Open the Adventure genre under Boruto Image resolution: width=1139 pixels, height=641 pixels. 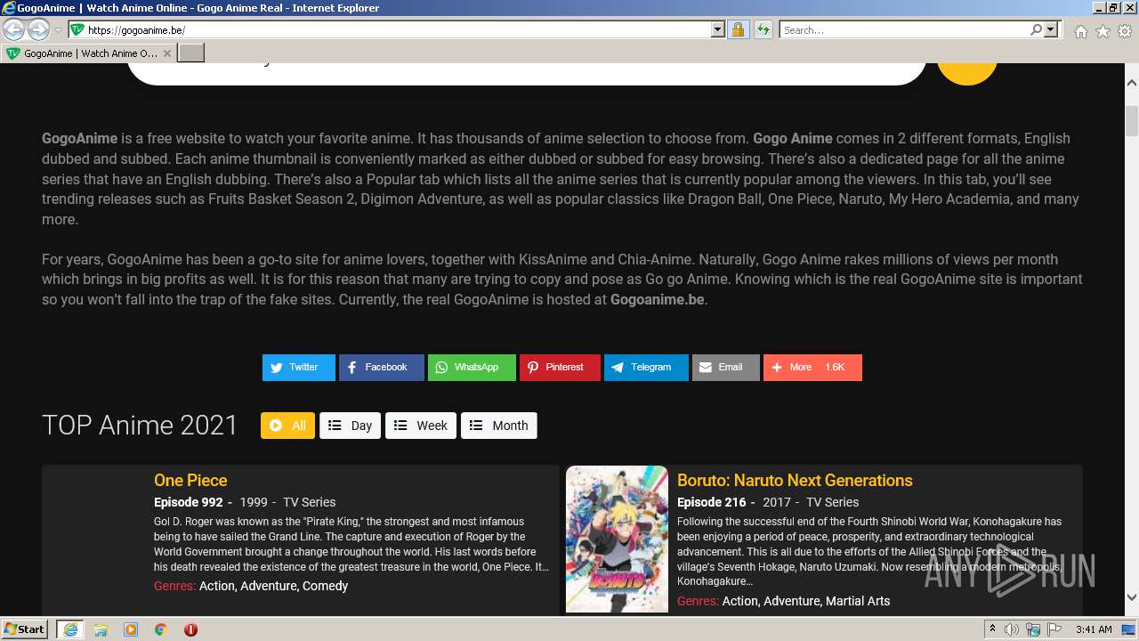792,601
